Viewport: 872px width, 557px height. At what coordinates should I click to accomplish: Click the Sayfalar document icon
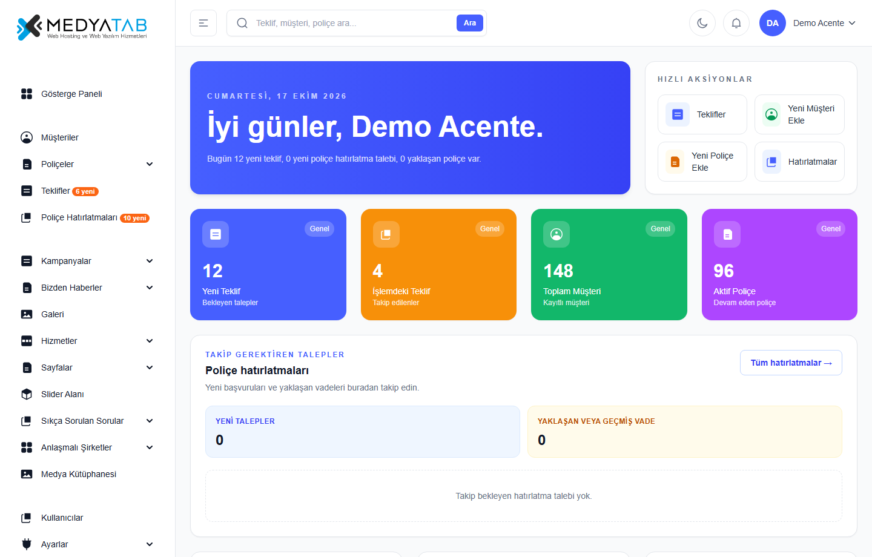(x=27, y=367)
